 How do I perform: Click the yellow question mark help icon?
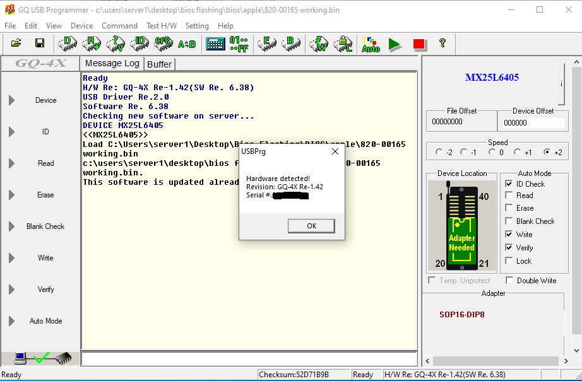(x=442, y=43)
